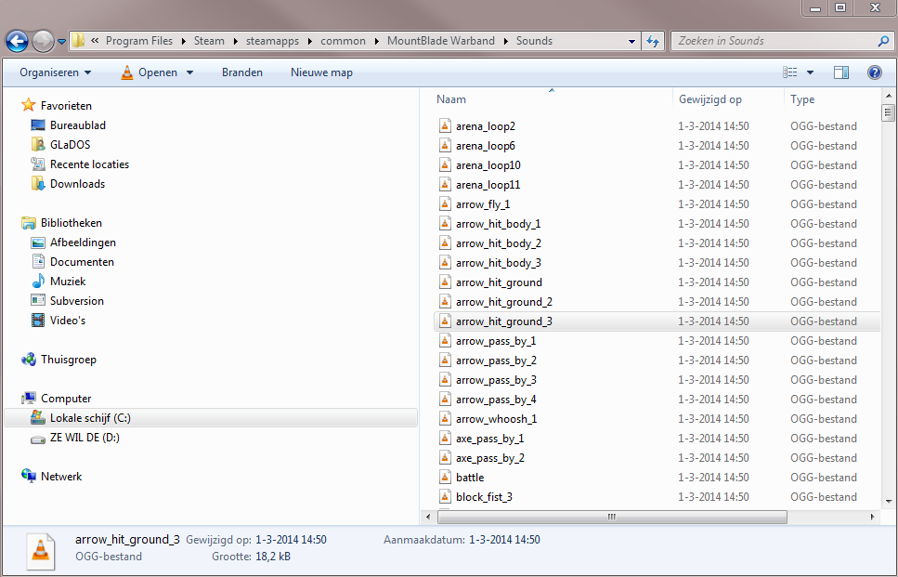Screen dimensions: 898x577
Task: Select Favorieten in the navigation pane
Action: coord(56,105)
